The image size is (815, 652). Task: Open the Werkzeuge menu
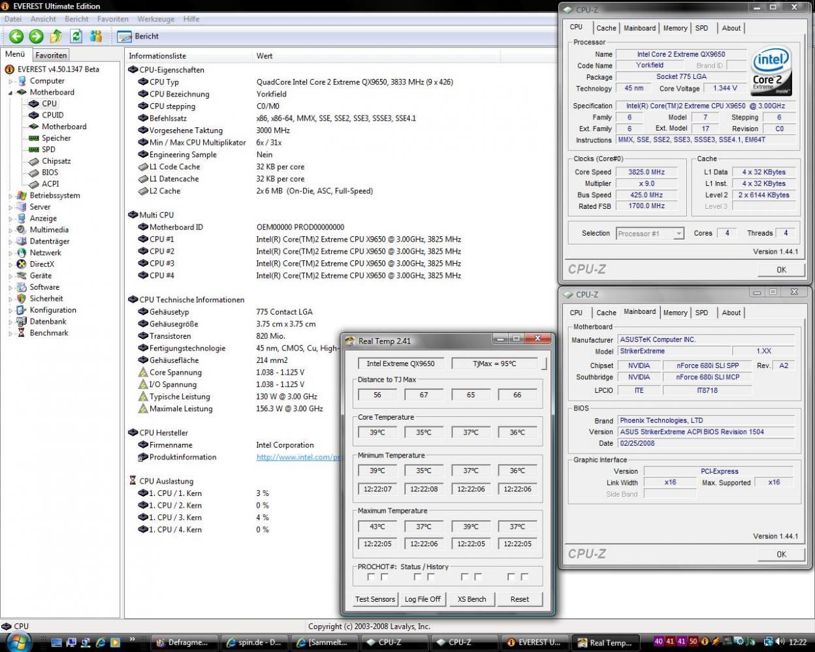155,19
